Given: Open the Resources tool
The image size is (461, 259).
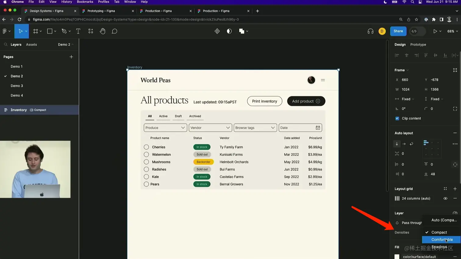Looking at the screenshot, I should 91,31.
